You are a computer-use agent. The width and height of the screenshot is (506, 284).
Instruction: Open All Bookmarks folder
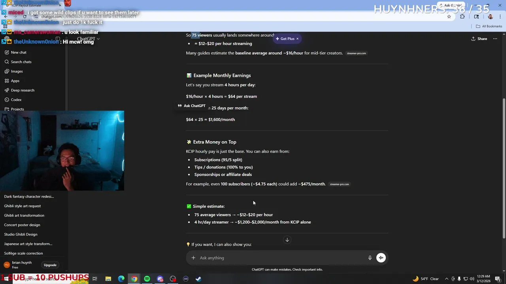489,26
